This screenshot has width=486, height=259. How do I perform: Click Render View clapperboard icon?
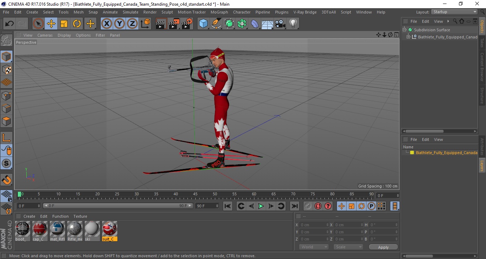[161, 24]
